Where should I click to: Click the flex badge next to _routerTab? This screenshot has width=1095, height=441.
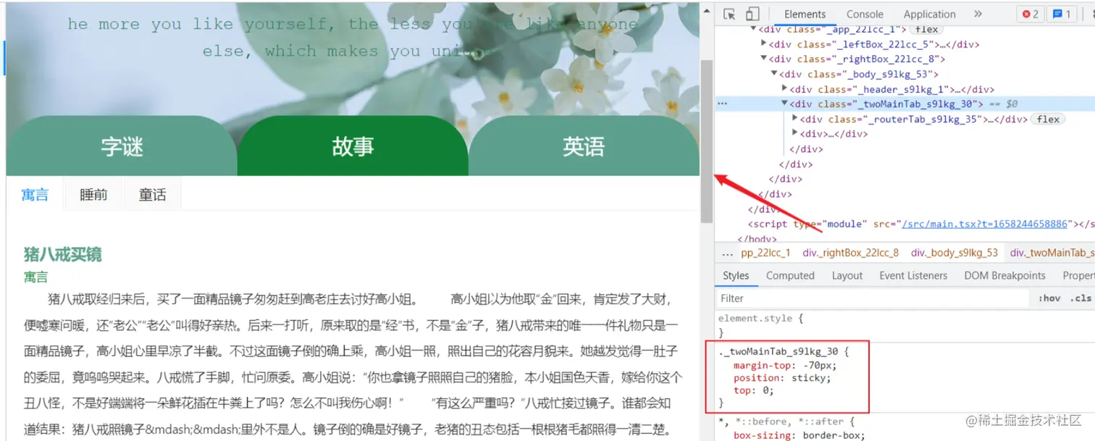1048,119
